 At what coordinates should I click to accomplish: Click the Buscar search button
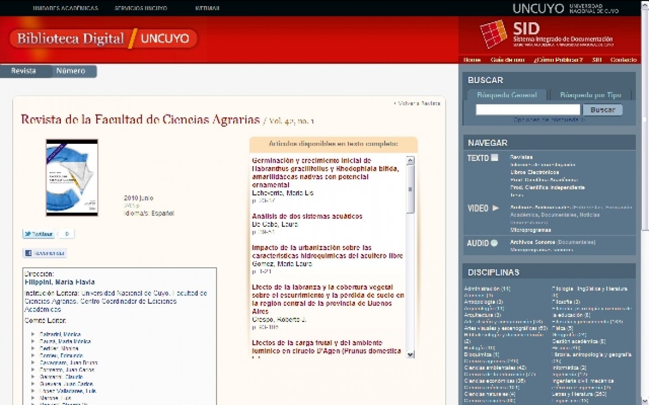[x=602, y=110]
